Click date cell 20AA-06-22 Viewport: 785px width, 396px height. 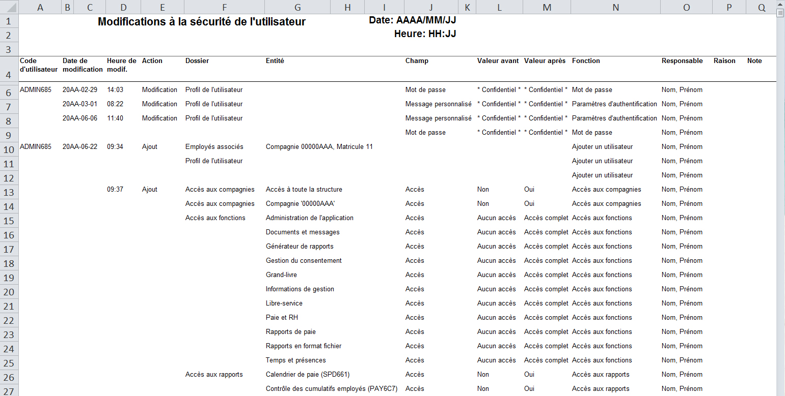pyautogui.click(x=80, y=147)
